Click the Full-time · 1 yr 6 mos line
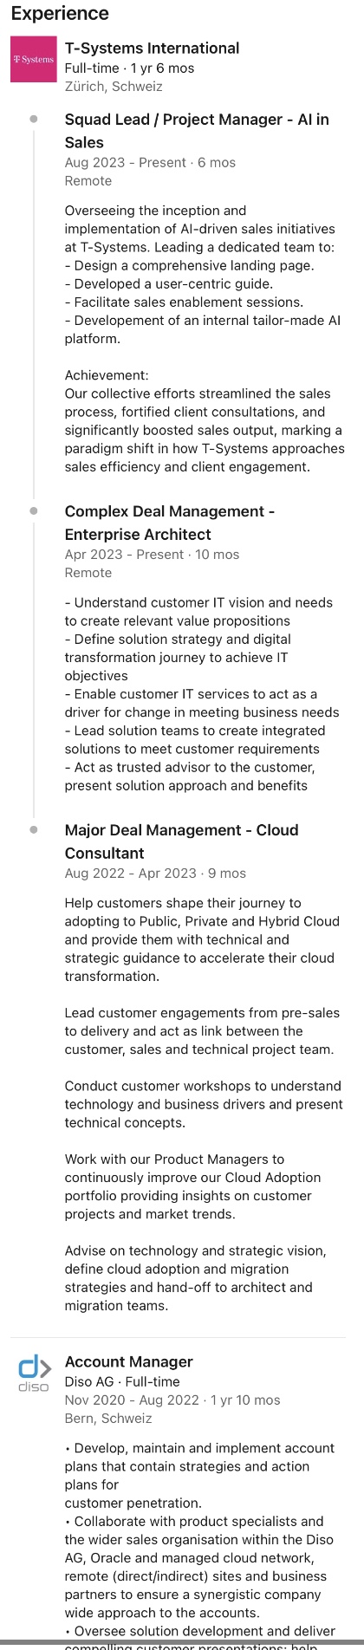This screenshot has width=364, height=1650. point(129,68)
